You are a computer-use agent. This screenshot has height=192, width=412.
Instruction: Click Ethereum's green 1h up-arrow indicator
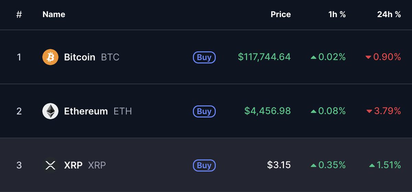point(313,111)
